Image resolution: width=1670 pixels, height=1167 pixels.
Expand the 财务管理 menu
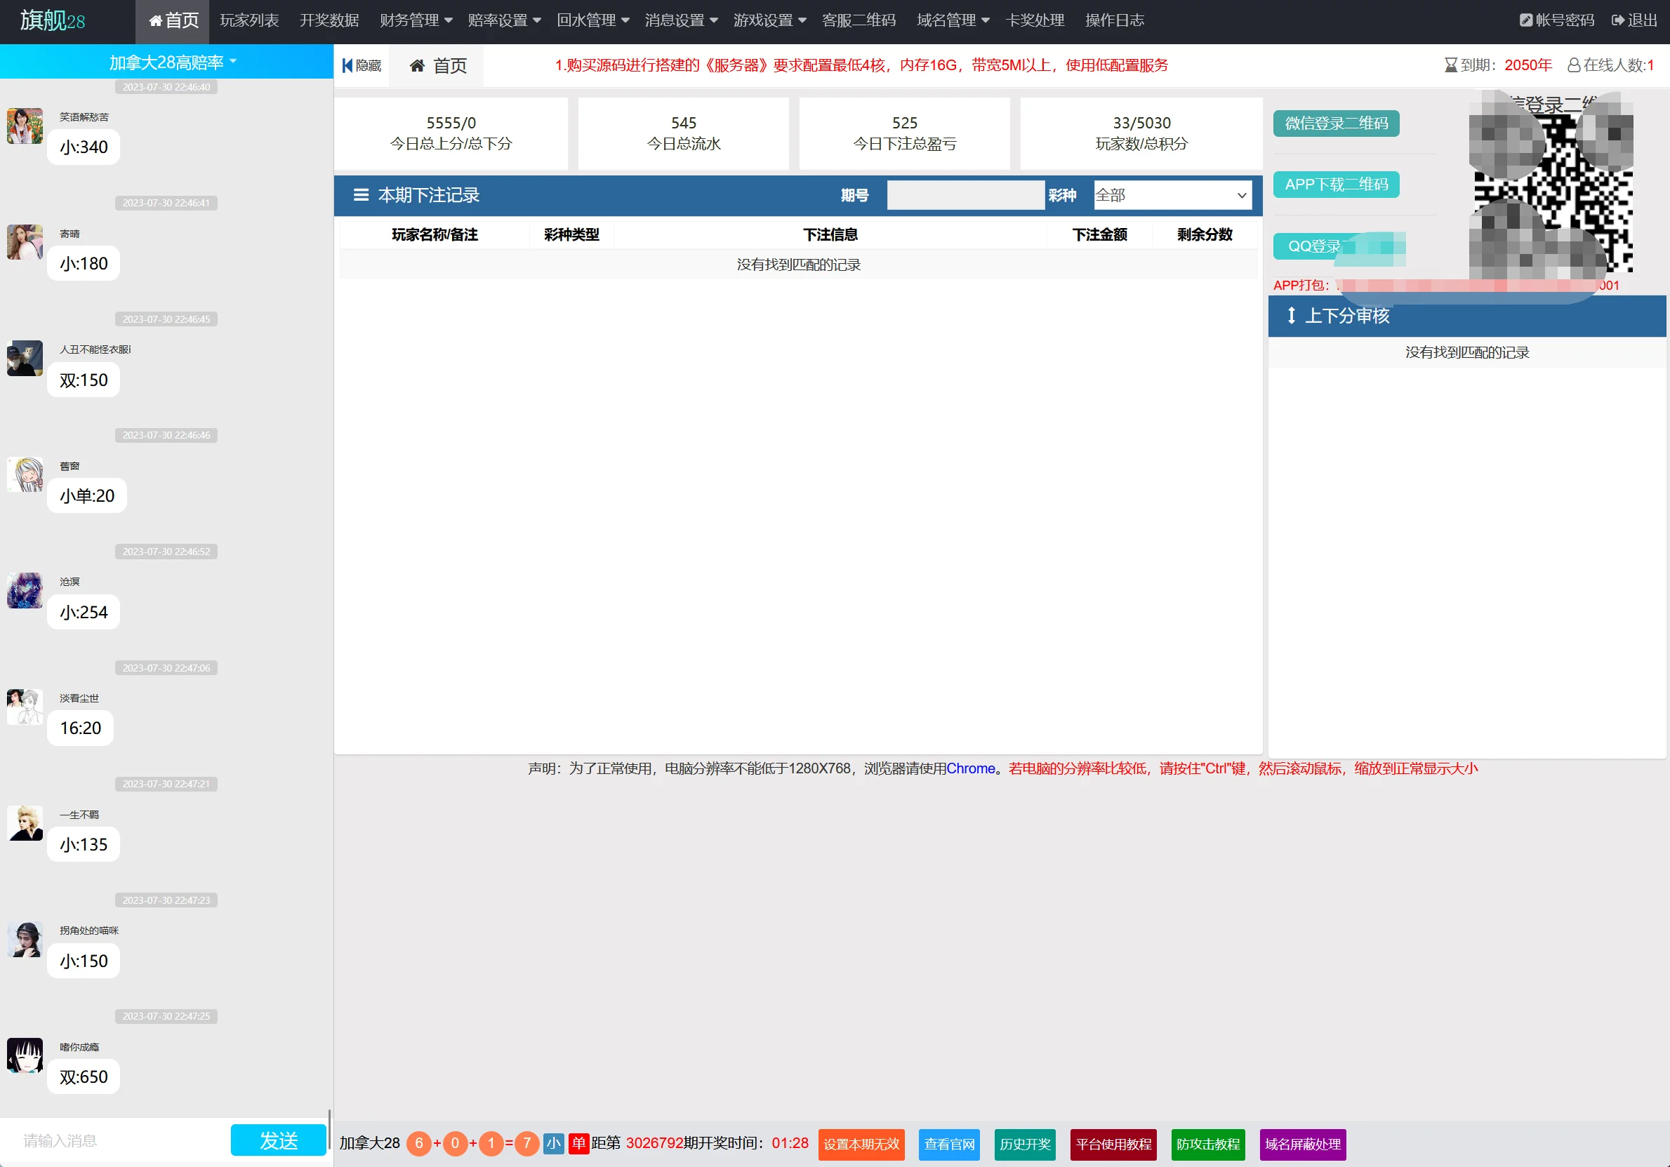click(416, 20)
